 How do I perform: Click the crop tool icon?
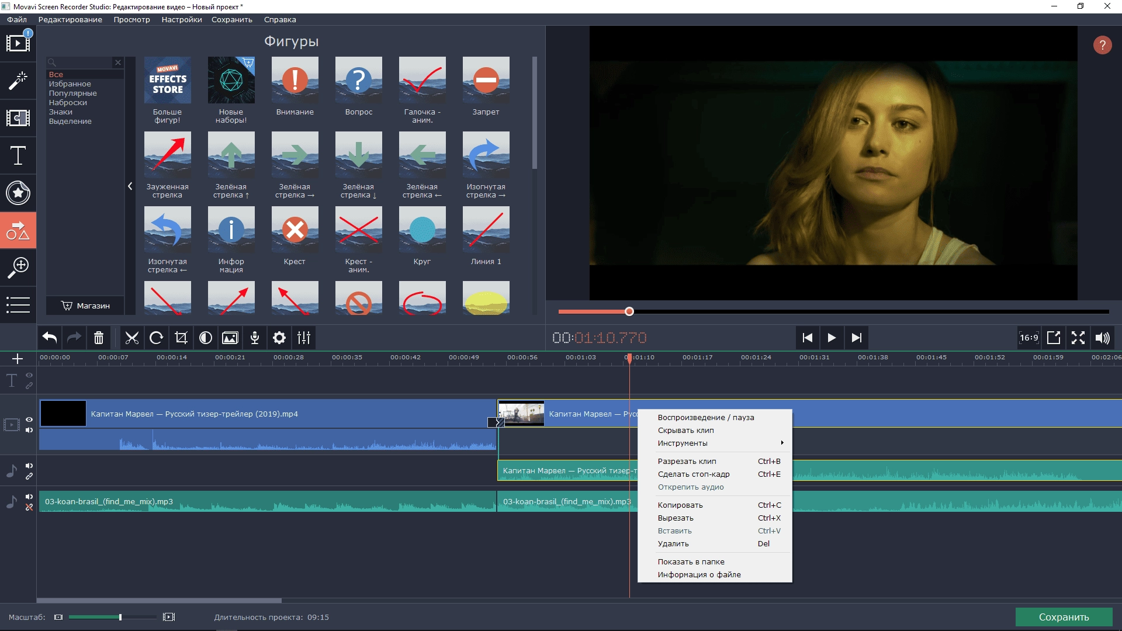(x=181, y=338)
